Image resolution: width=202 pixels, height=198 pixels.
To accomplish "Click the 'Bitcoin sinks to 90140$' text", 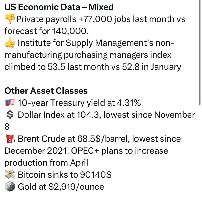I will pyautogui.click(x=65, y=175).
